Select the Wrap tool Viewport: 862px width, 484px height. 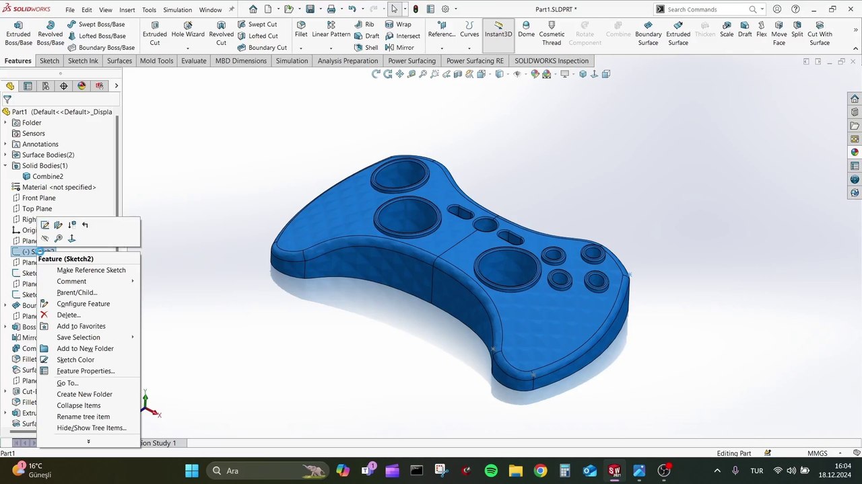point(398,24)
